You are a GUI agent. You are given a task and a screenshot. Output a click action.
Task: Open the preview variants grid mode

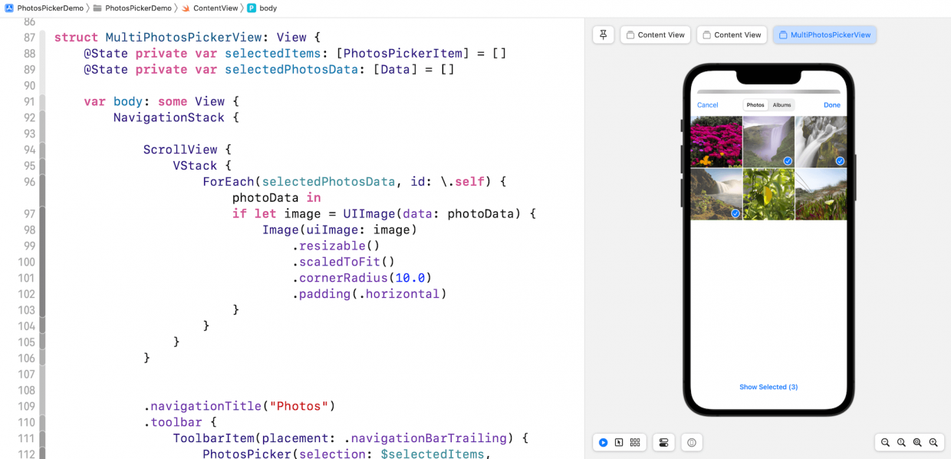point(634,442)
